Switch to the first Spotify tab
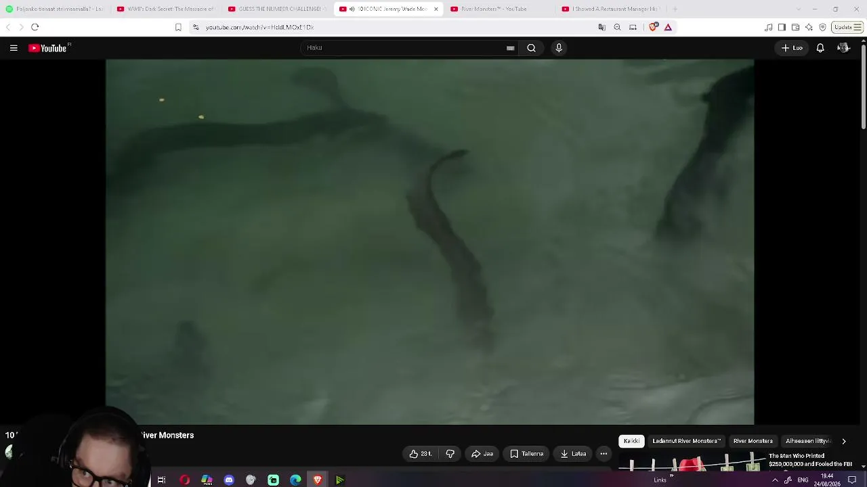This screenshot has height=487, width=867. (x=55, y=9)
